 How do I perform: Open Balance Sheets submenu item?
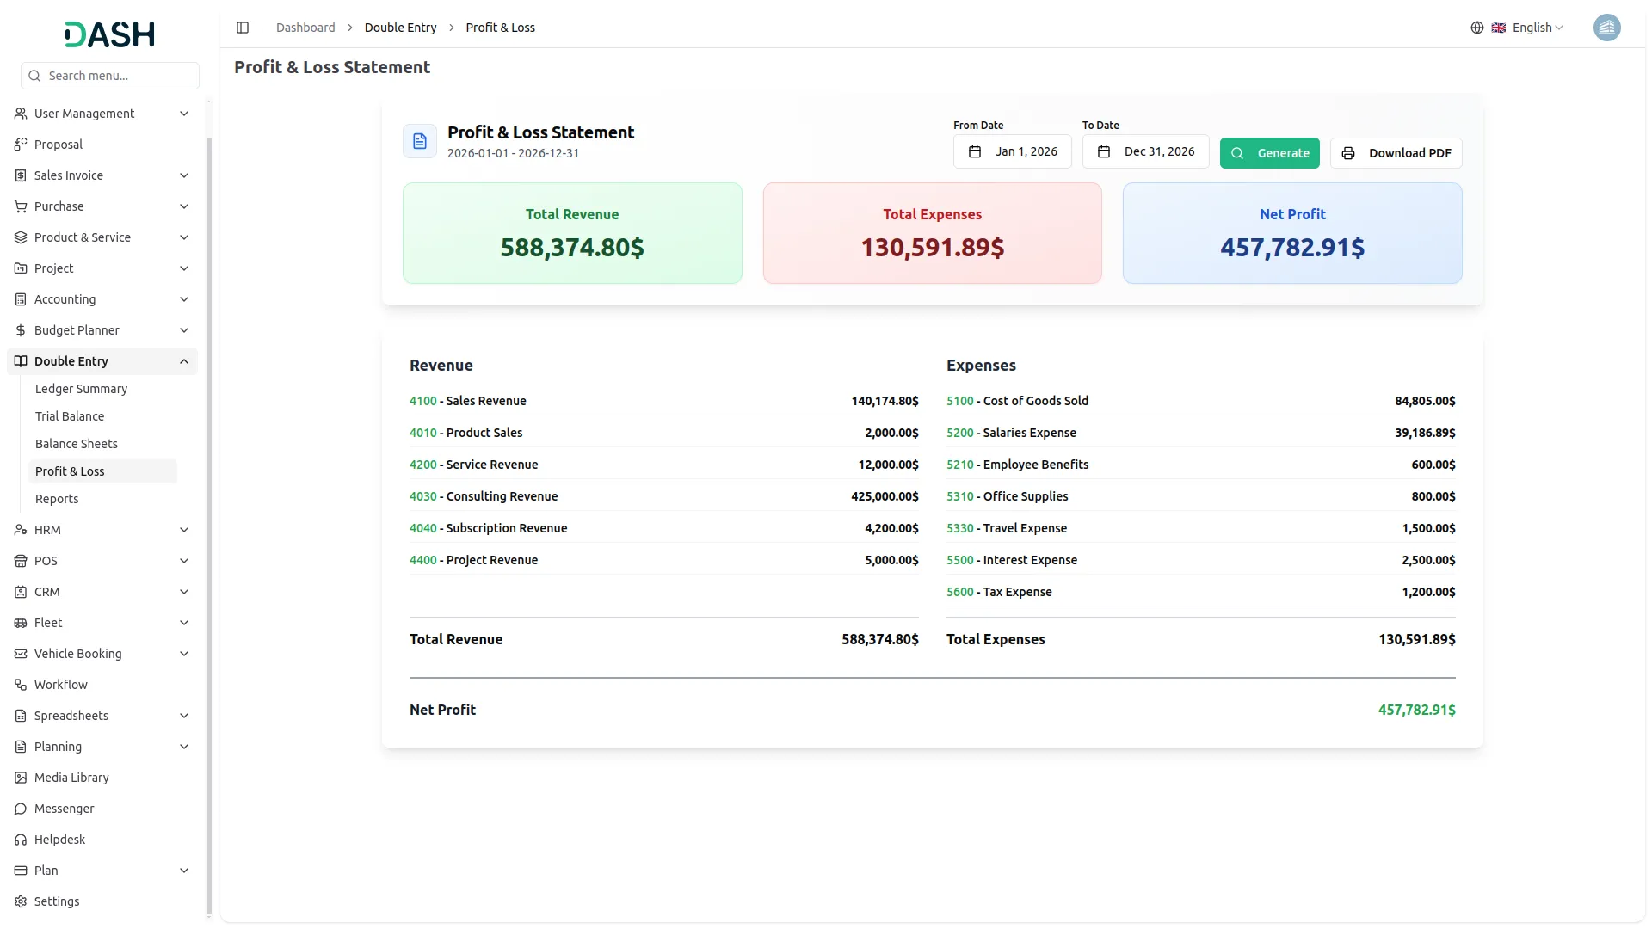77,444
